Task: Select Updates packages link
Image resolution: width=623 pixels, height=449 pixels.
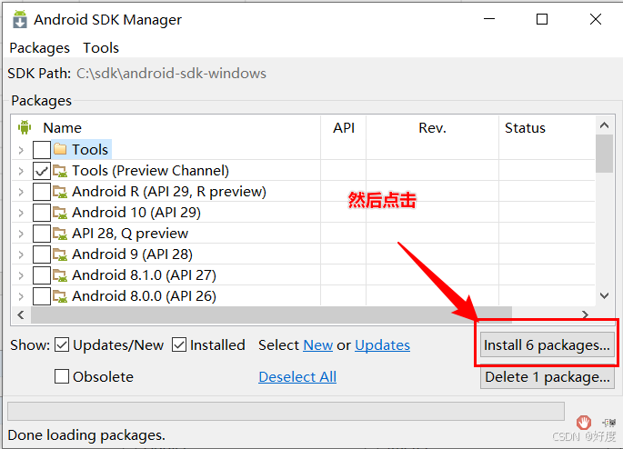Action: pyautogui.click(x=382, y=345)
